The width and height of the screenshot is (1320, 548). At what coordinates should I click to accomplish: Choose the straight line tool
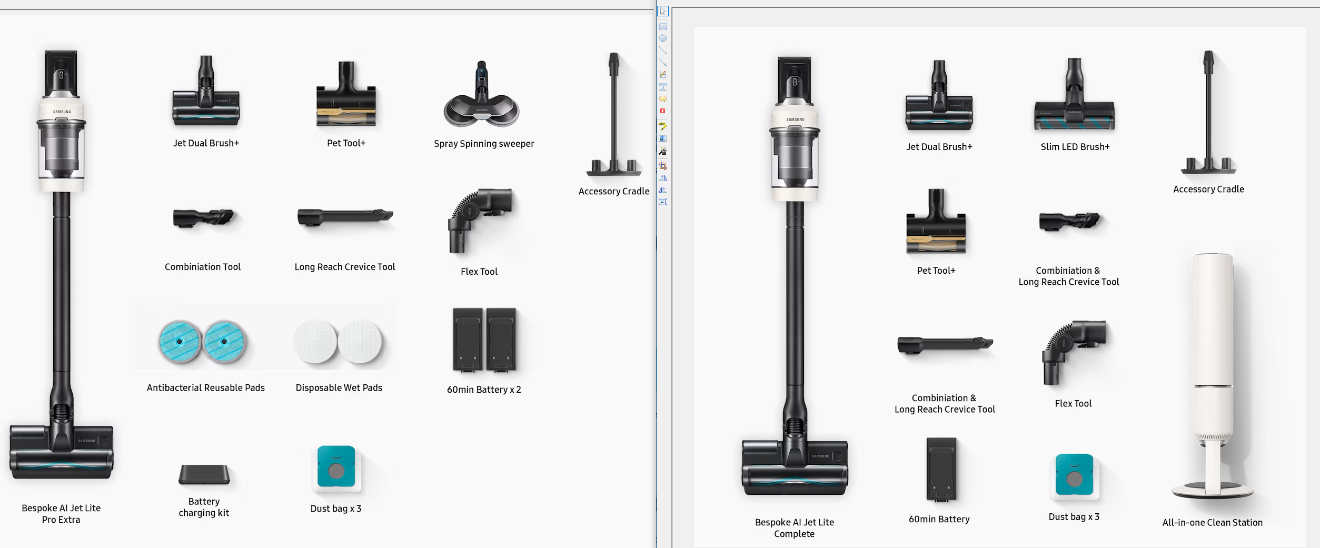[663, 51]
